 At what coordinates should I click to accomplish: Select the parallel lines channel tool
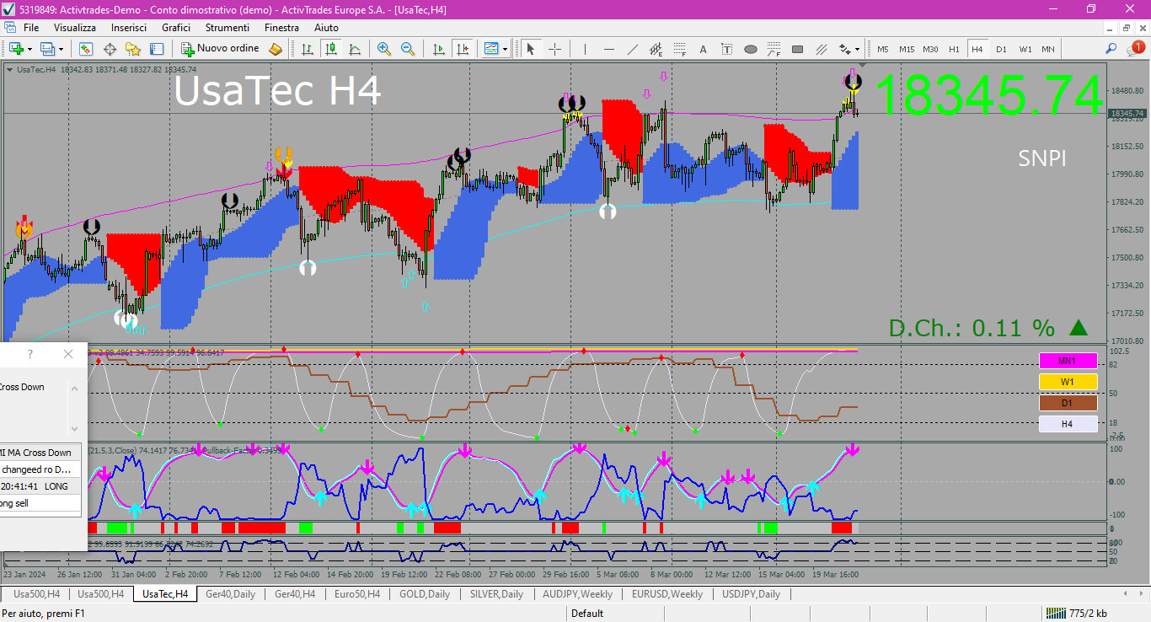tap(821, 49)
